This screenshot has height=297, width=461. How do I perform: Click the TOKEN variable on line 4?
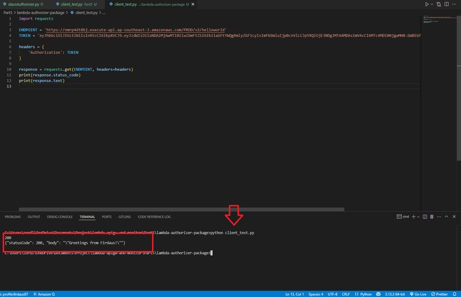[25, 35]
